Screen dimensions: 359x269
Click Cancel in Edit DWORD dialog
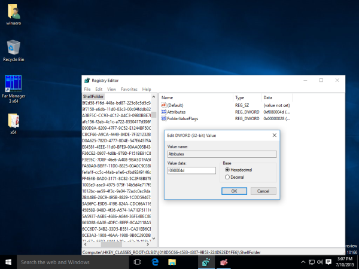263,191
